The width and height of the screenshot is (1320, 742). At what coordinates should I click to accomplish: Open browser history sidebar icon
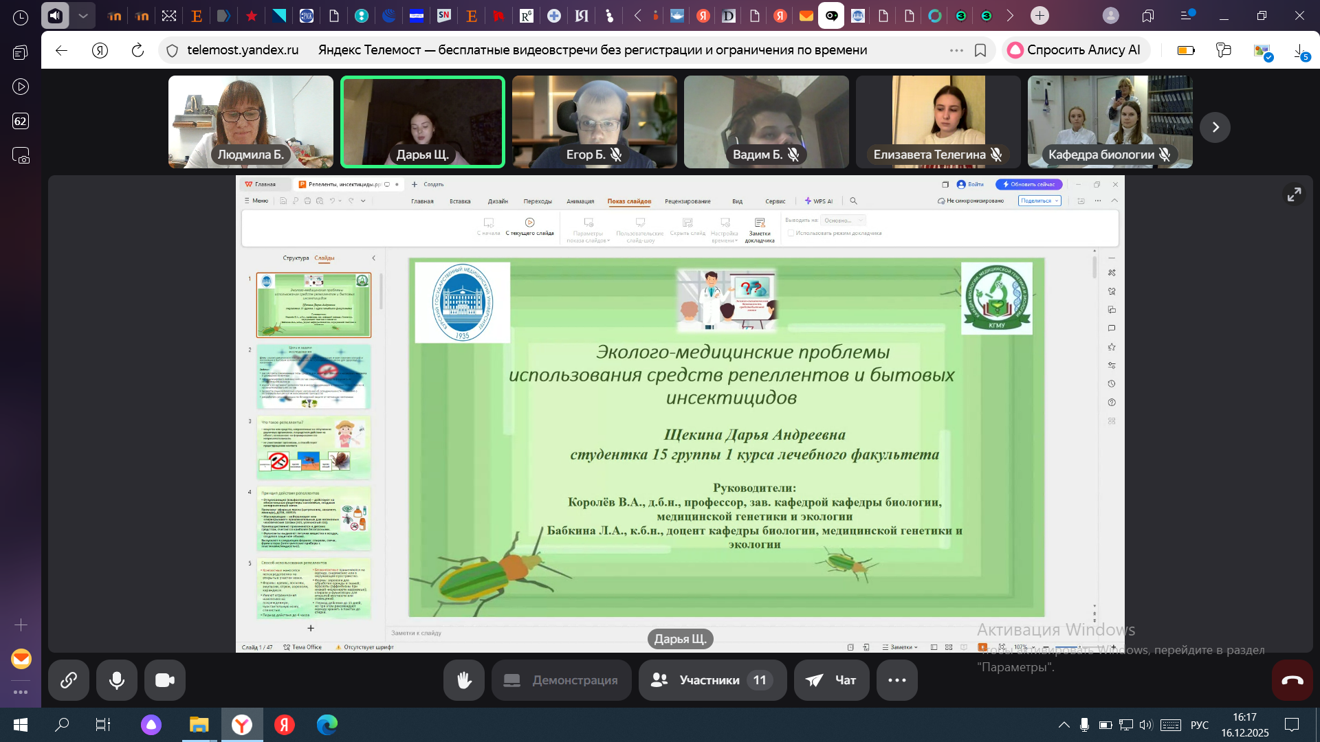click(21, 18)
